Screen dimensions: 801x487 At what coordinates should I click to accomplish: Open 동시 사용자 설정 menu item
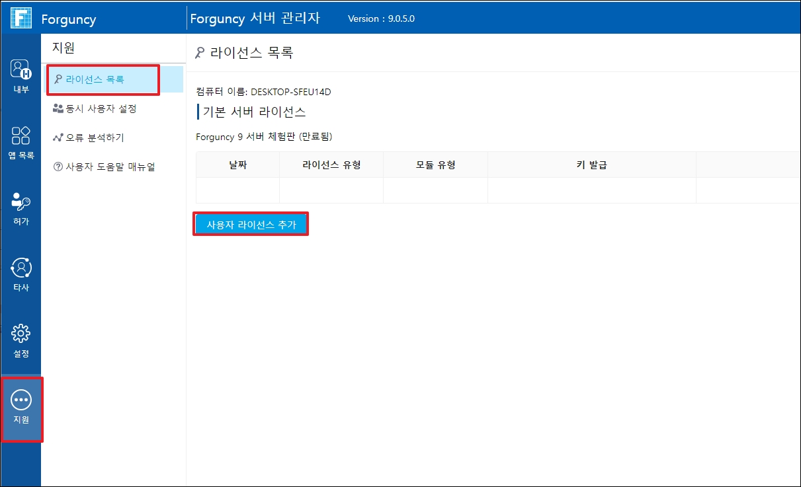[x=95, y=108]
